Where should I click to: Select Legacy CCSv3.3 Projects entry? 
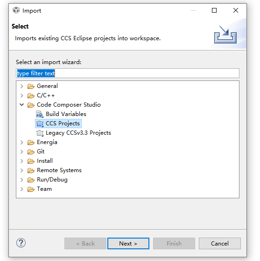78,133
